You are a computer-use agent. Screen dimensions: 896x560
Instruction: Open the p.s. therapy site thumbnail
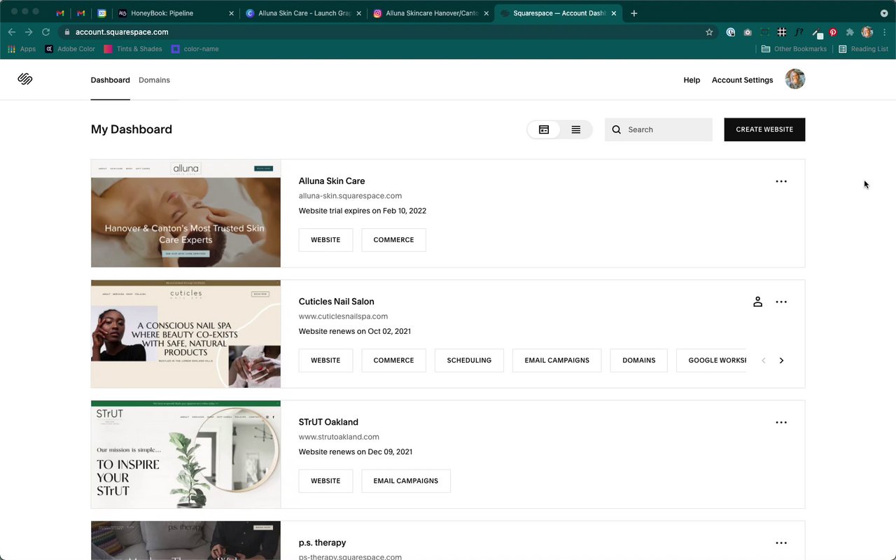(185, 540)
